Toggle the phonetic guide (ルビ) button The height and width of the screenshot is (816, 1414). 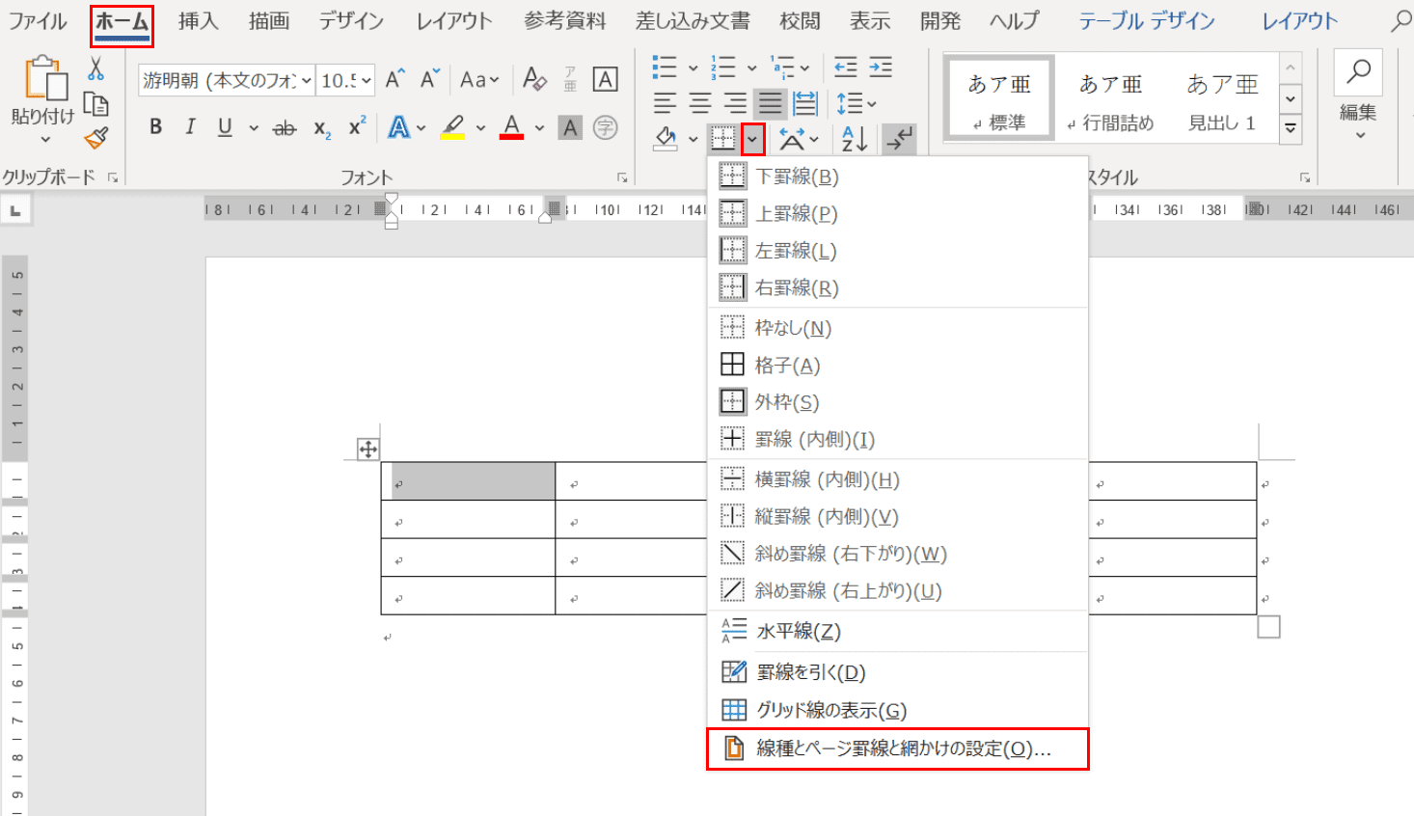coord(570,80)
